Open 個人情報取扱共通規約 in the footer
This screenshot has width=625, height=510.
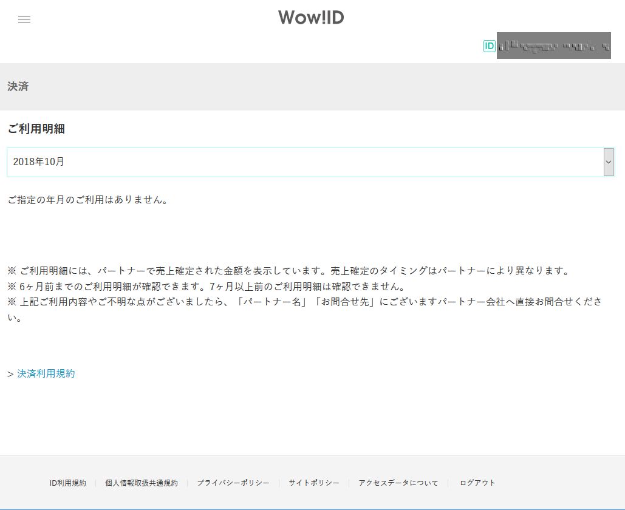(x=142, y=483)
